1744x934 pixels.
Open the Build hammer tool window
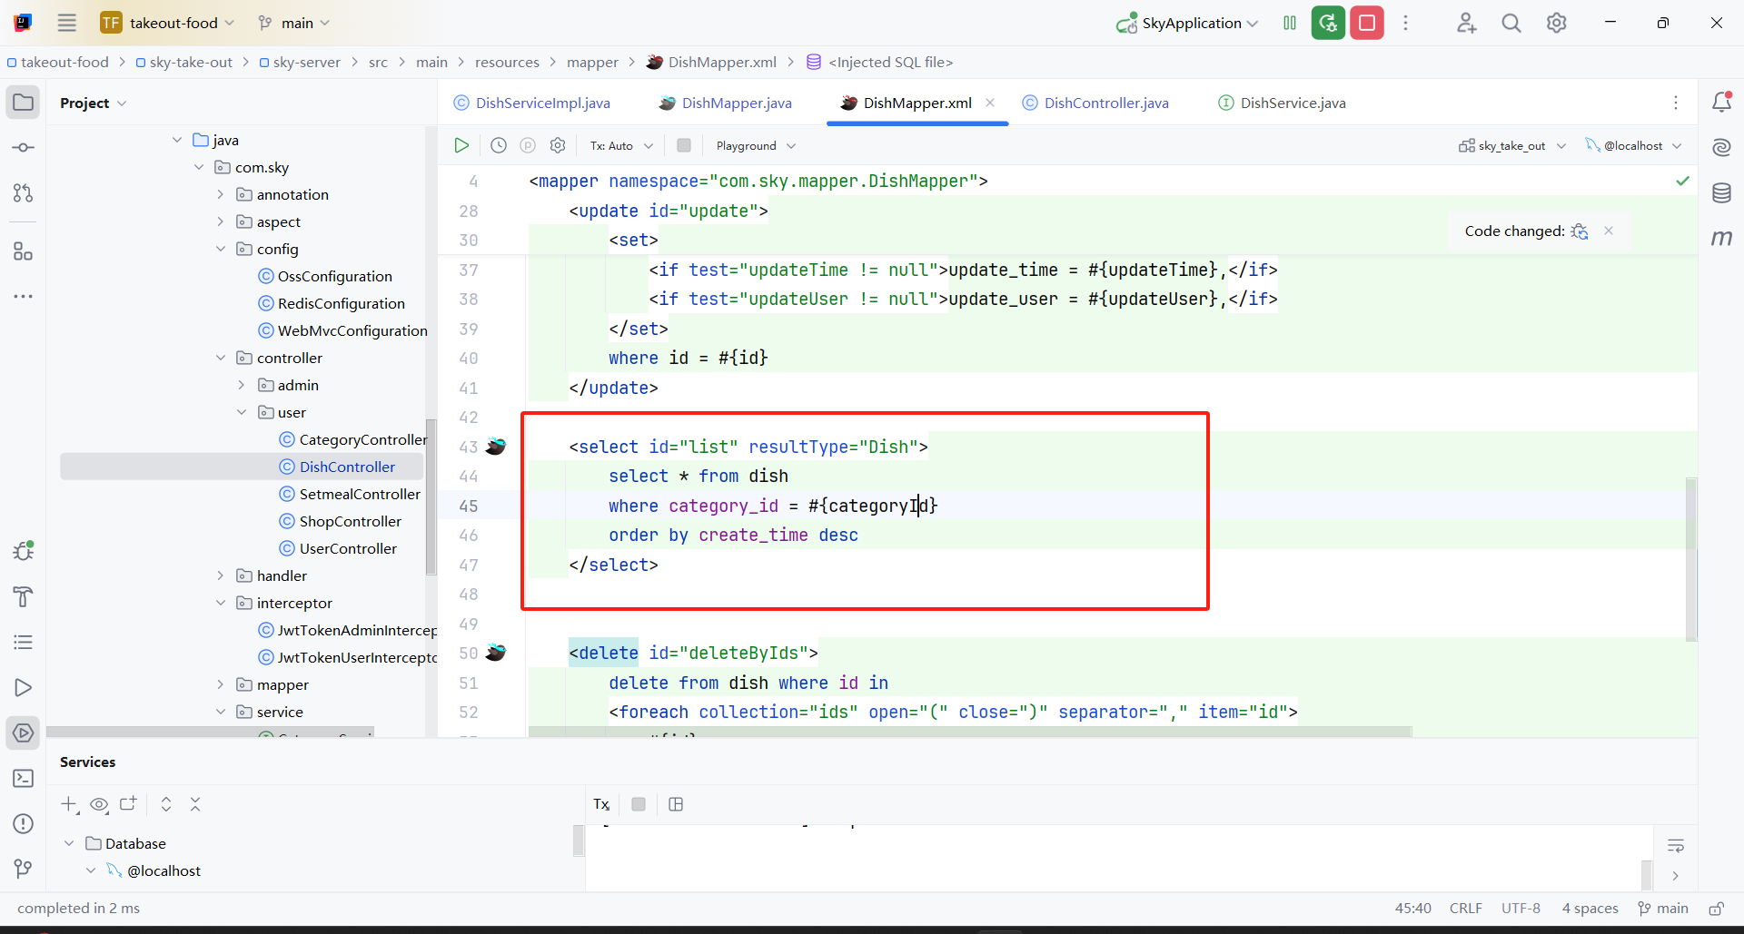click(x=24, y=596)
